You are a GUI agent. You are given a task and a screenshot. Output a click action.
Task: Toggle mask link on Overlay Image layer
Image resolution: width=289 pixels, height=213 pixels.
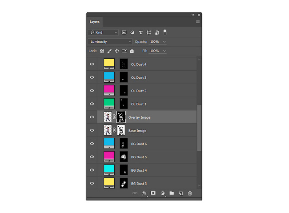click(x=114, y=117)
